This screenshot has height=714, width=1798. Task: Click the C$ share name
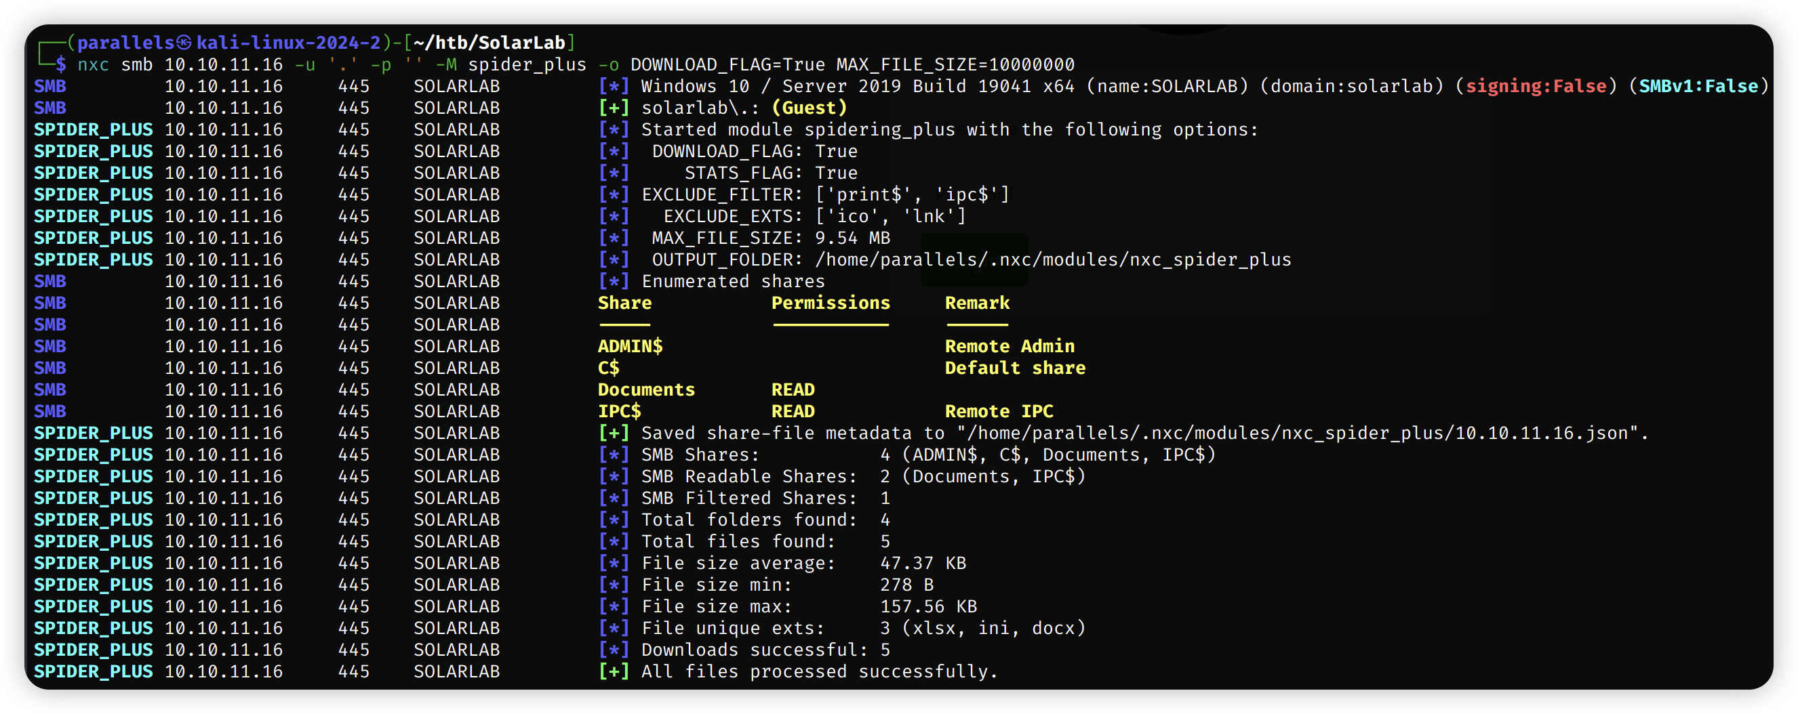(x=609, y=367)
